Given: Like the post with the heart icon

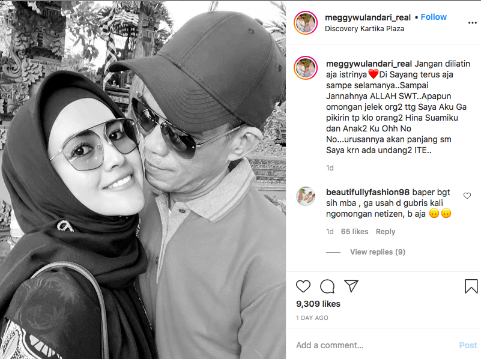Looking at the screenshot, I should point(303,286).
